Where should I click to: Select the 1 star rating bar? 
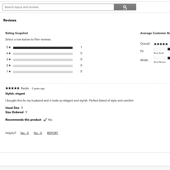(x=43, y=72)
